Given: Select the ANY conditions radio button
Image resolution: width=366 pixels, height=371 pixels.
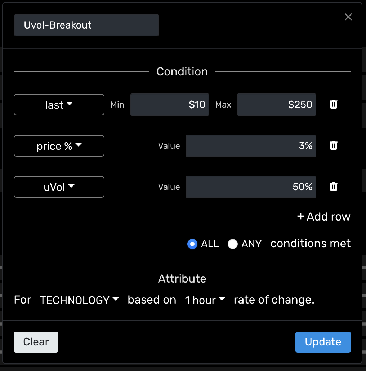Looking at the screenshot, I should [x=233, y=244].
